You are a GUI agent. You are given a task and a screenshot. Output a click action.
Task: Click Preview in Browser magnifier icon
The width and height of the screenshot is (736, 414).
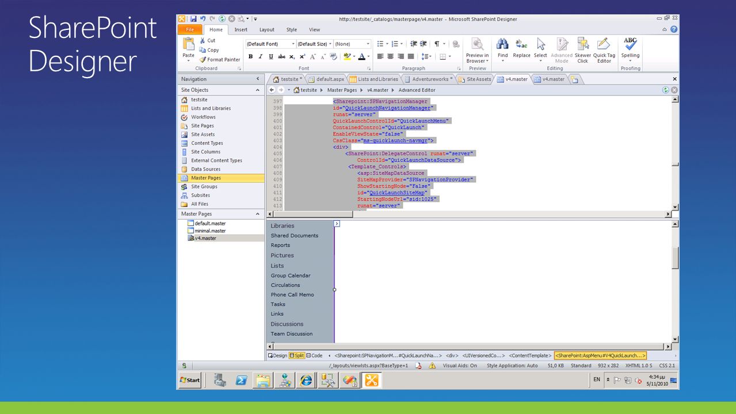(477, 44)
